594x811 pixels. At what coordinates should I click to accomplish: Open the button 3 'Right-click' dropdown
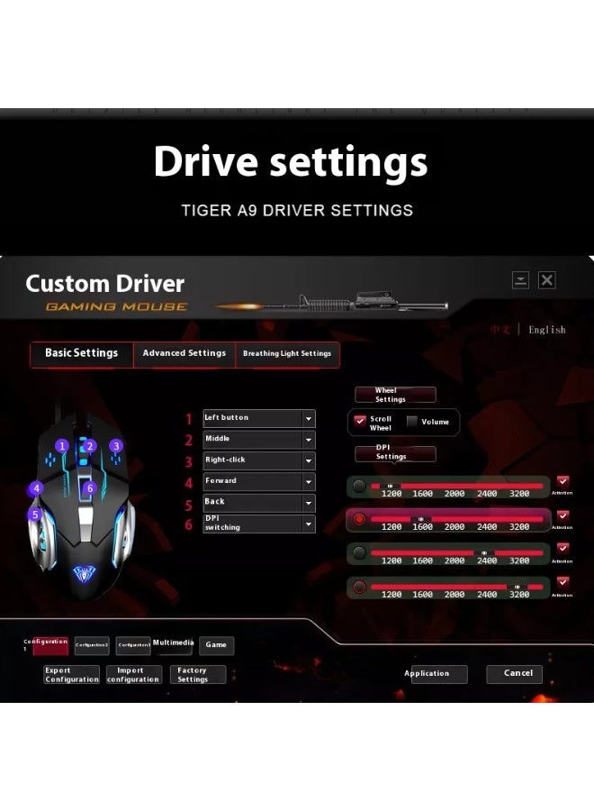pyautogui.click(x=309, y=460)
